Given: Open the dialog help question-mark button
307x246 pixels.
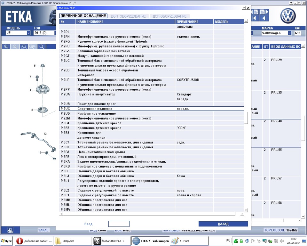Looking at the screenshot, I should point(244,8).
